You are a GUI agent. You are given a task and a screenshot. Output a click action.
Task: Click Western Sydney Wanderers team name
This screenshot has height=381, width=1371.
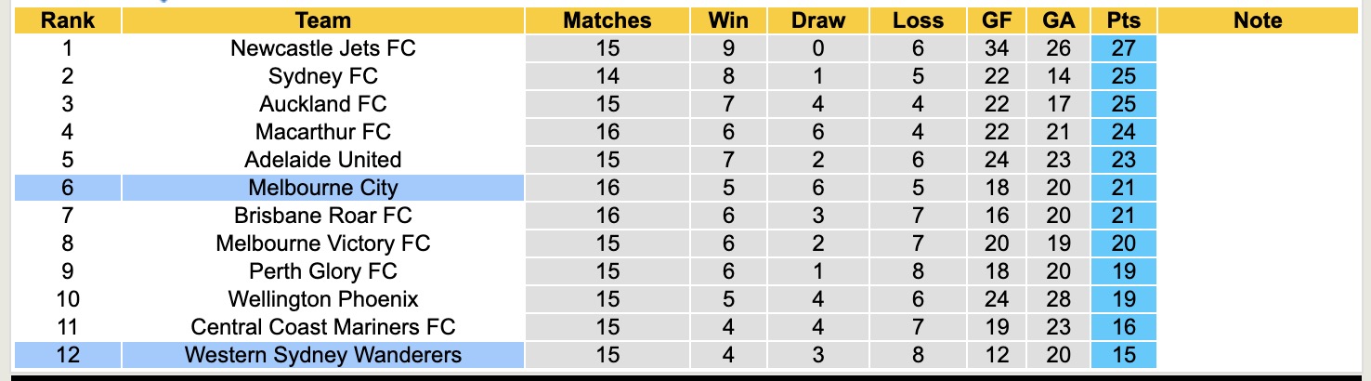point(322,355)
